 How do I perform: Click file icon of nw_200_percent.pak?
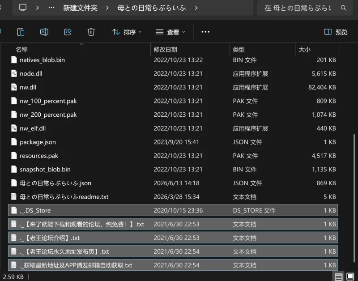coord(14,115)
